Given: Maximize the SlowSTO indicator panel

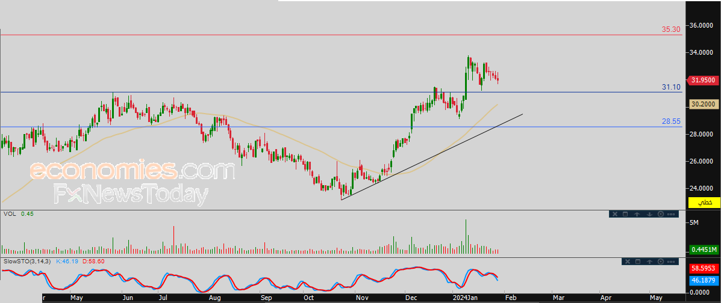Looking at the screenshot, I should (x=638, y=262).
